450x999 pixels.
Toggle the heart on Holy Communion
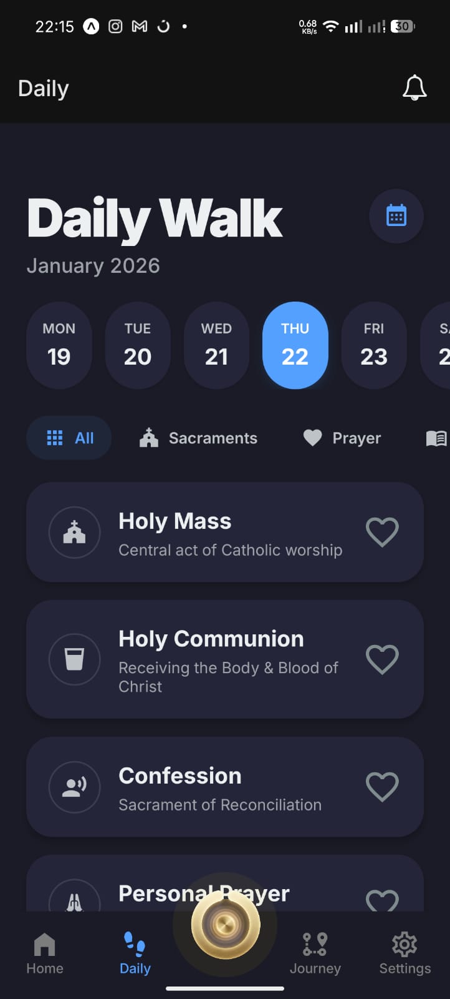[382, 659]
